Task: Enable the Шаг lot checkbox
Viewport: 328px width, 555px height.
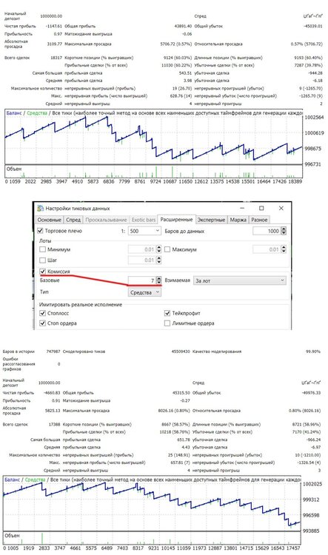Action: click(x=42, y=260)
